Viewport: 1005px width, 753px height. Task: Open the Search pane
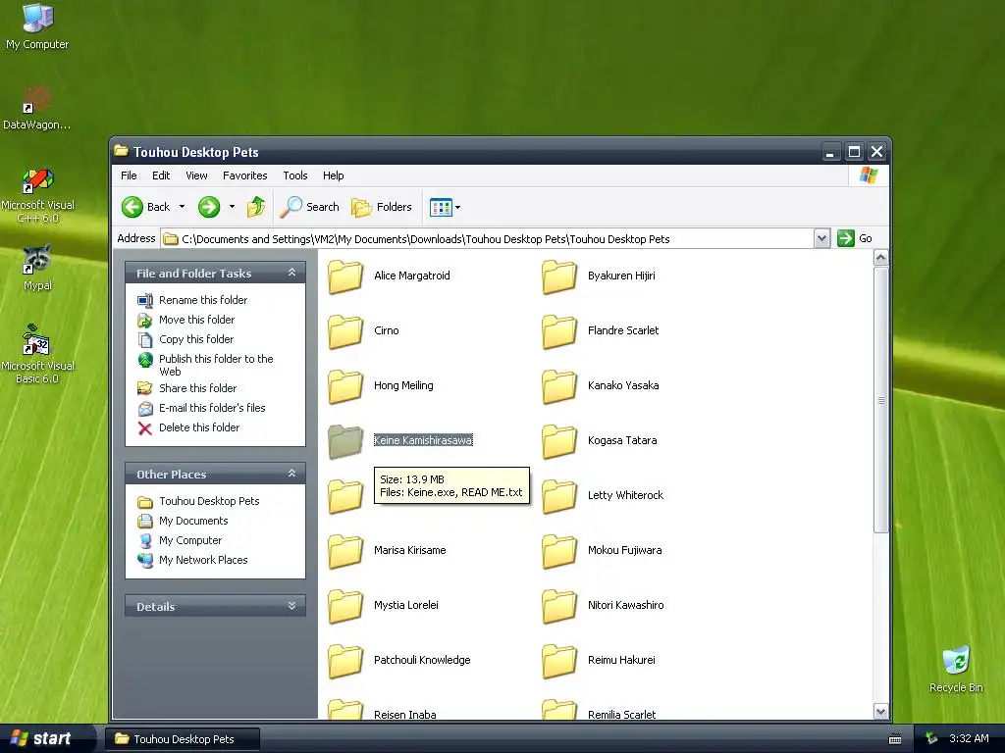point(310,207)
